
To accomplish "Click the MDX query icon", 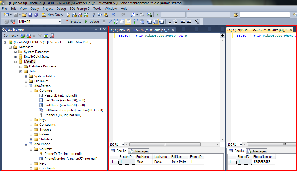I will point(74,15).
